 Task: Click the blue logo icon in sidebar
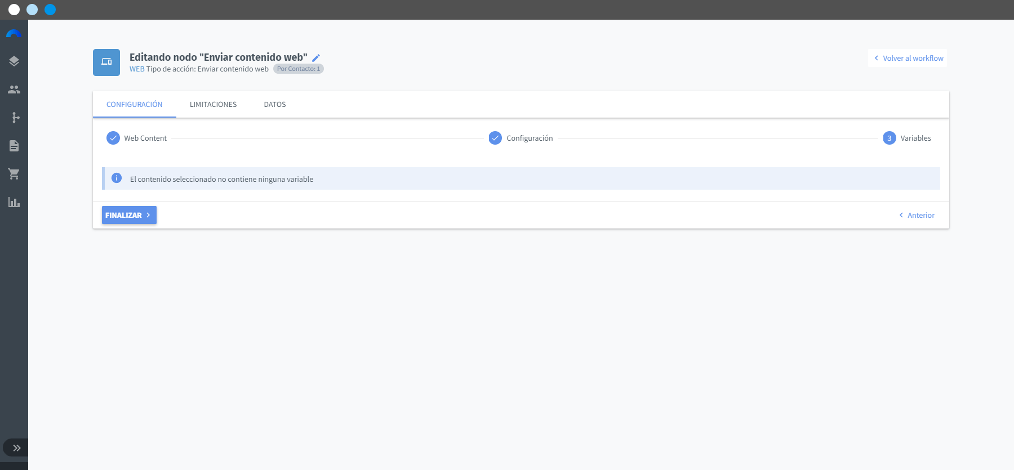[14, 34]
